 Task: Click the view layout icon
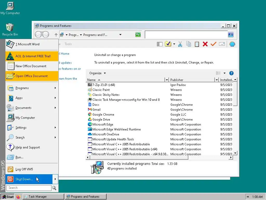[218, 73]
